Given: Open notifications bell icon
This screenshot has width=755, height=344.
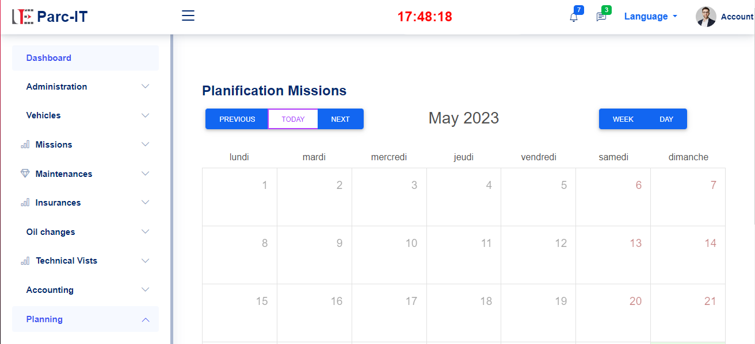Looking at the screenshot, I should coord(574,17).
